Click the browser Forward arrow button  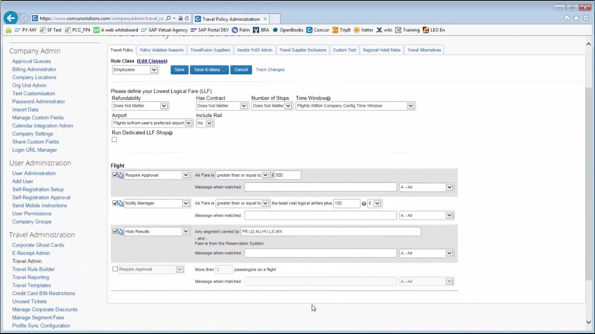(x=24, y=19)
